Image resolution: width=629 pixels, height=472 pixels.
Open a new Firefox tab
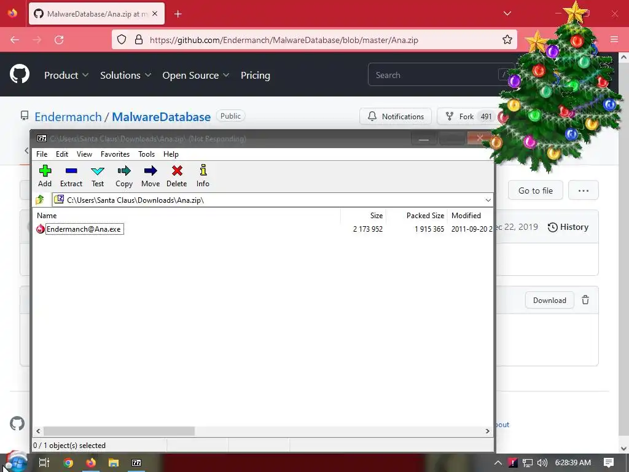click(x=178, y=14)
